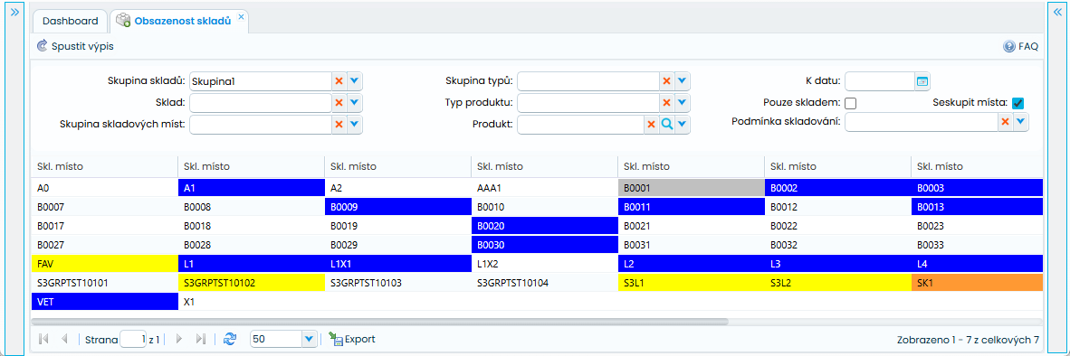Clear the Skupina skladů field
Screen dimensions: 1070x356
(x=339, y=81)
